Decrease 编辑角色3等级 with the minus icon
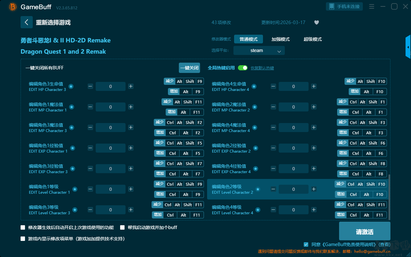The image size is (411, 257). pyautogui.click(x=90, y=210)
